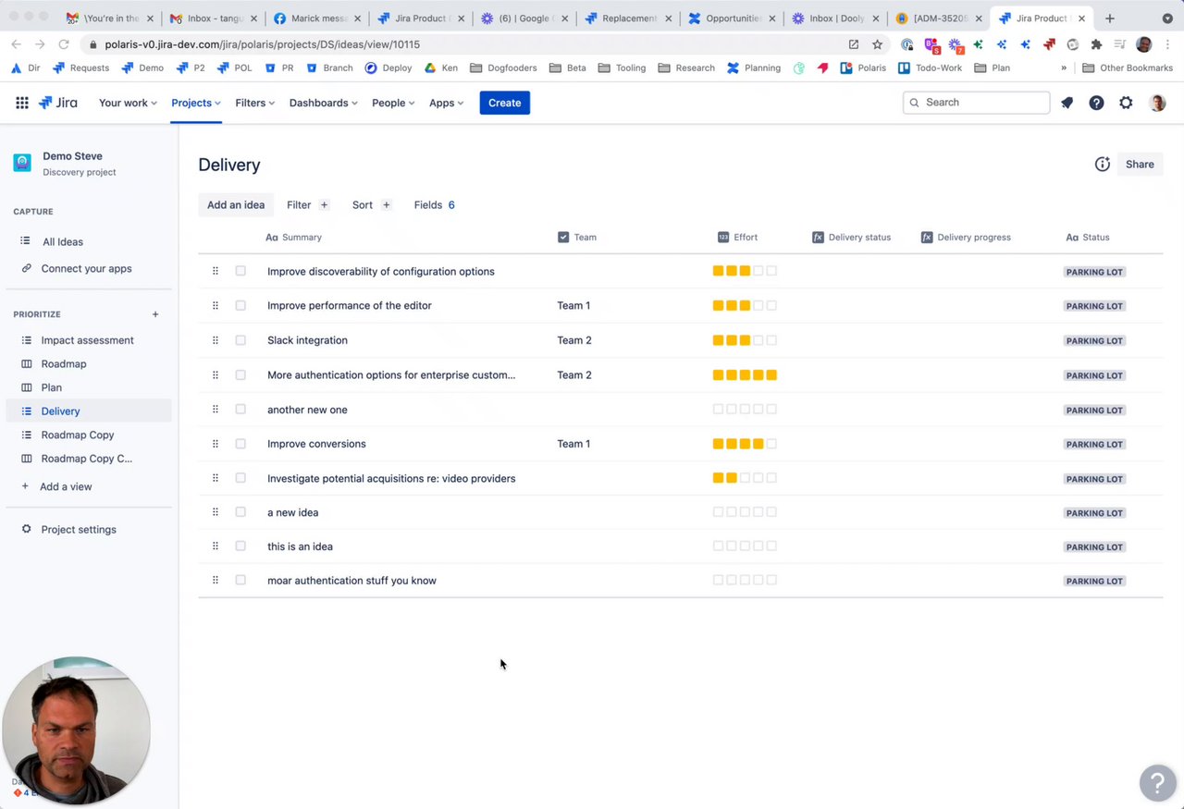Set effort rating for moar authentication row

coord(745,581)
